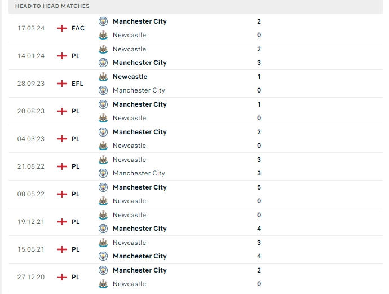The height and width of the screenshot is (294, 389).
Task: Click Newcastle crest in 28.09.23 EFL match
Action: (x=103, y=77)
